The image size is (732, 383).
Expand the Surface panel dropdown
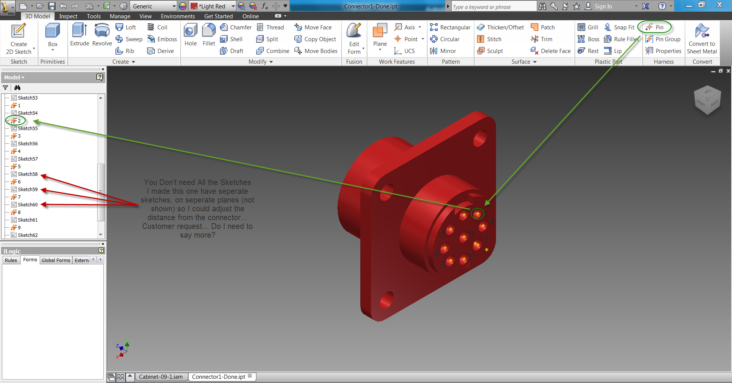pyautogui.click(x=535, y=61)
